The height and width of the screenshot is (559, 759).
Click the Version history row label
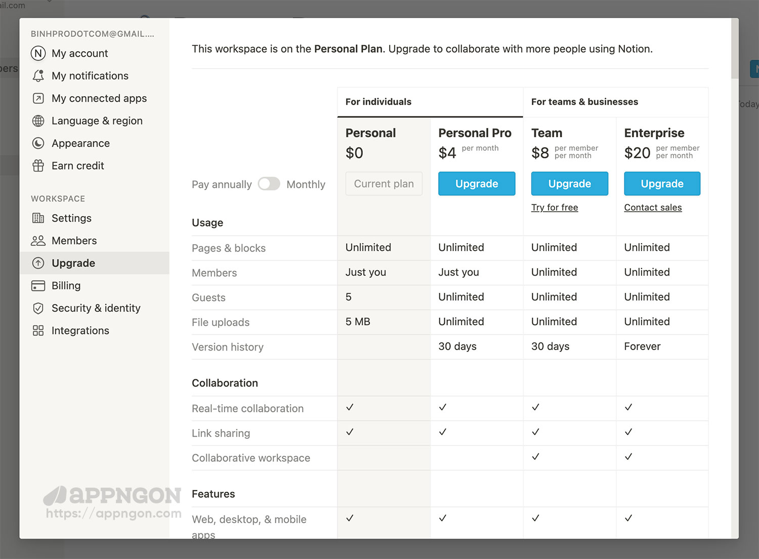point(228,347)
